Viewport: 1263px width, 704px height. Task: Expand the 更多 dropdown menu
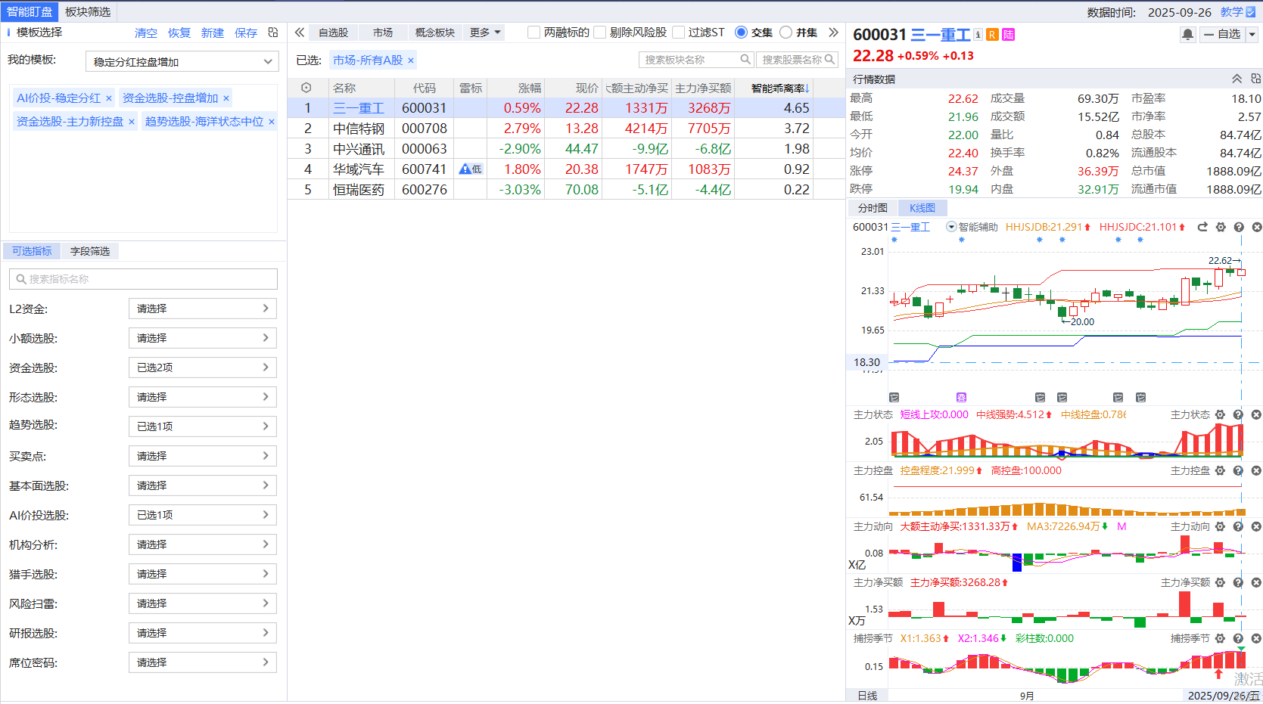click(485, 33)
